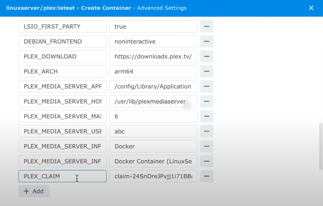
Task: Edit the claim token value field
Action: 153,176
